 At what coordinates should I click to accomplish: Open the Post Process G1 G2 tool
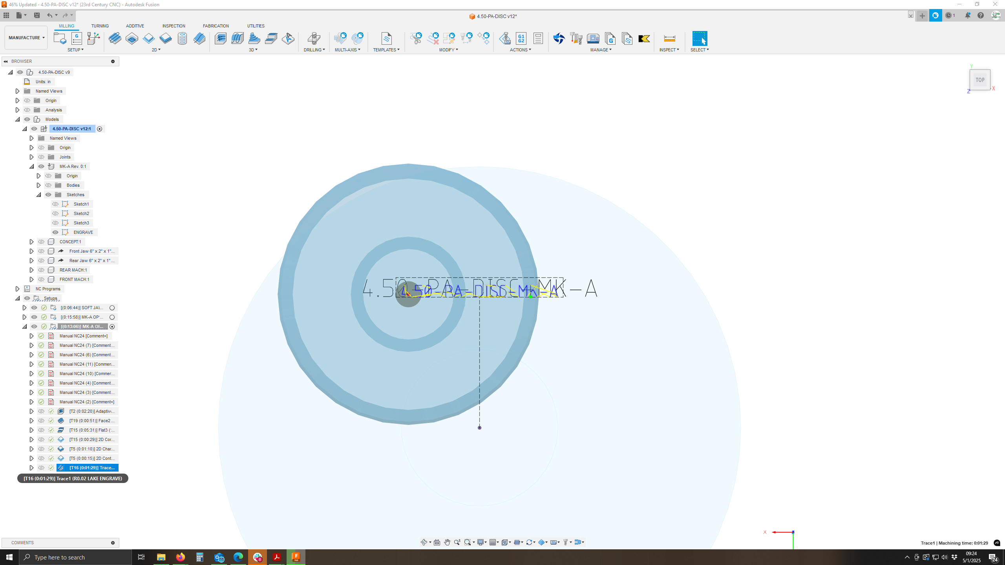tap(521, 38)
